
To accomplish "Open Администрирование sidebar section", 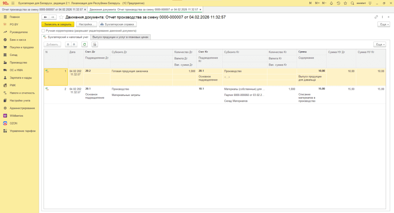I will coord(22,108).
